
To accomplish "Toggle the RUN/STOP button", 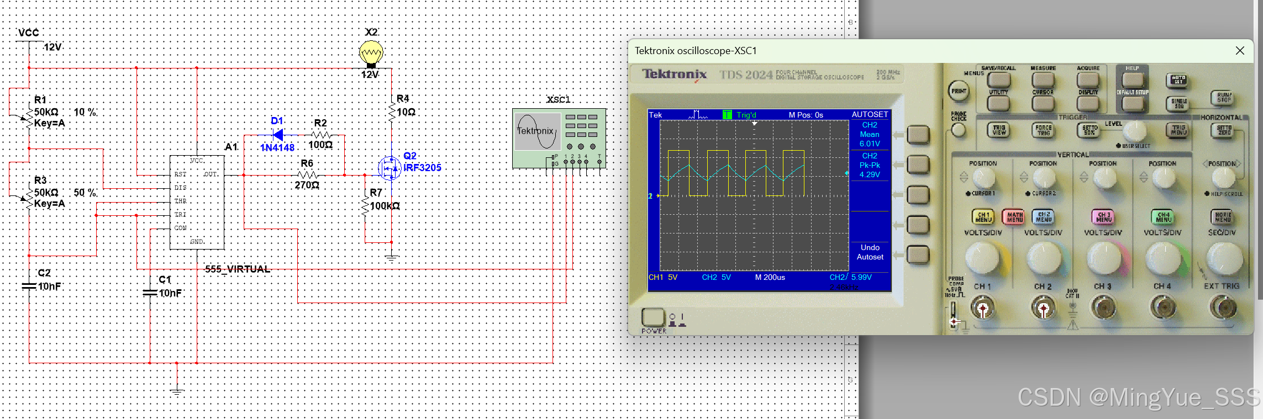I will pos(1223,97).
